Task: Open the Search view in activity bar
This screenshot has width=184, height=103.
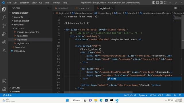Action: pyautogui.click(x=4, y=17)
